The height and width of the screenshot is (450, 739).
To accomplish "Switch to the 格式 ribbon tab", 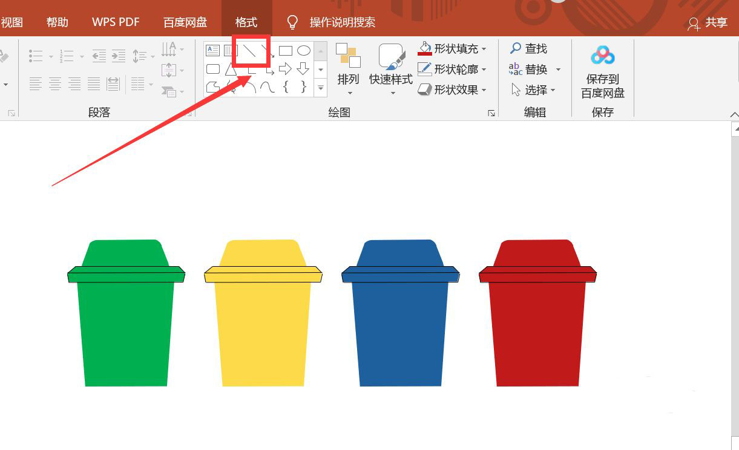I will coord(246,21).
